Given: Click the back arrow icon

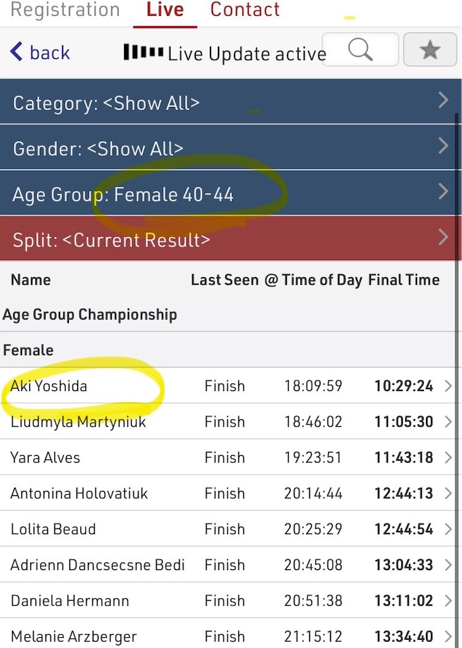Looking at the screenshot, I should point(16,52).
